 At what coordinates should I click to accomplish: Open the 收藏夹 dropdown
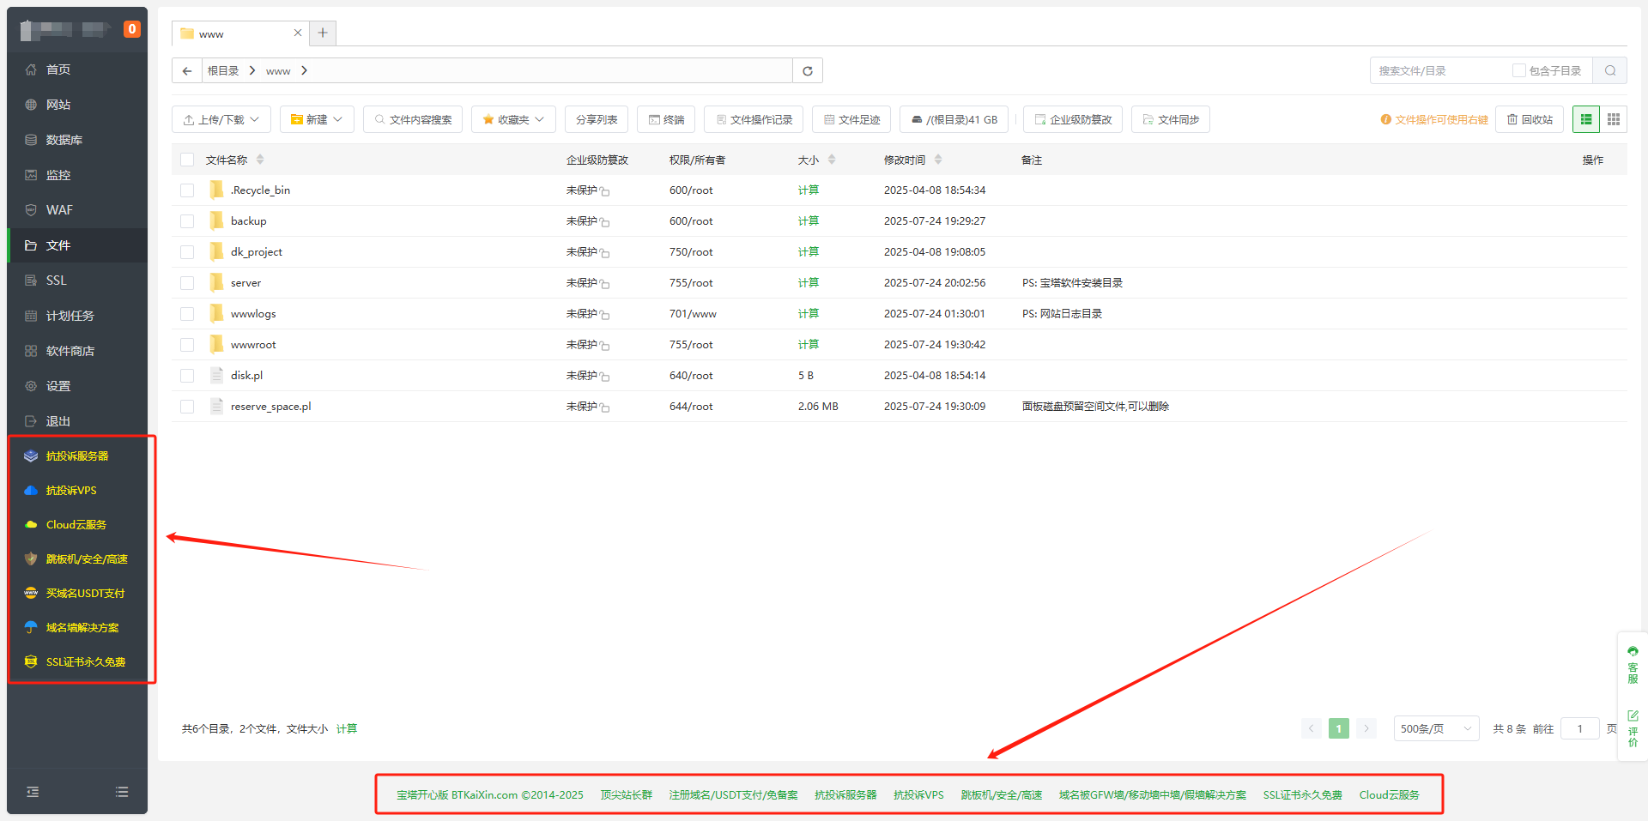pos(513,119)
